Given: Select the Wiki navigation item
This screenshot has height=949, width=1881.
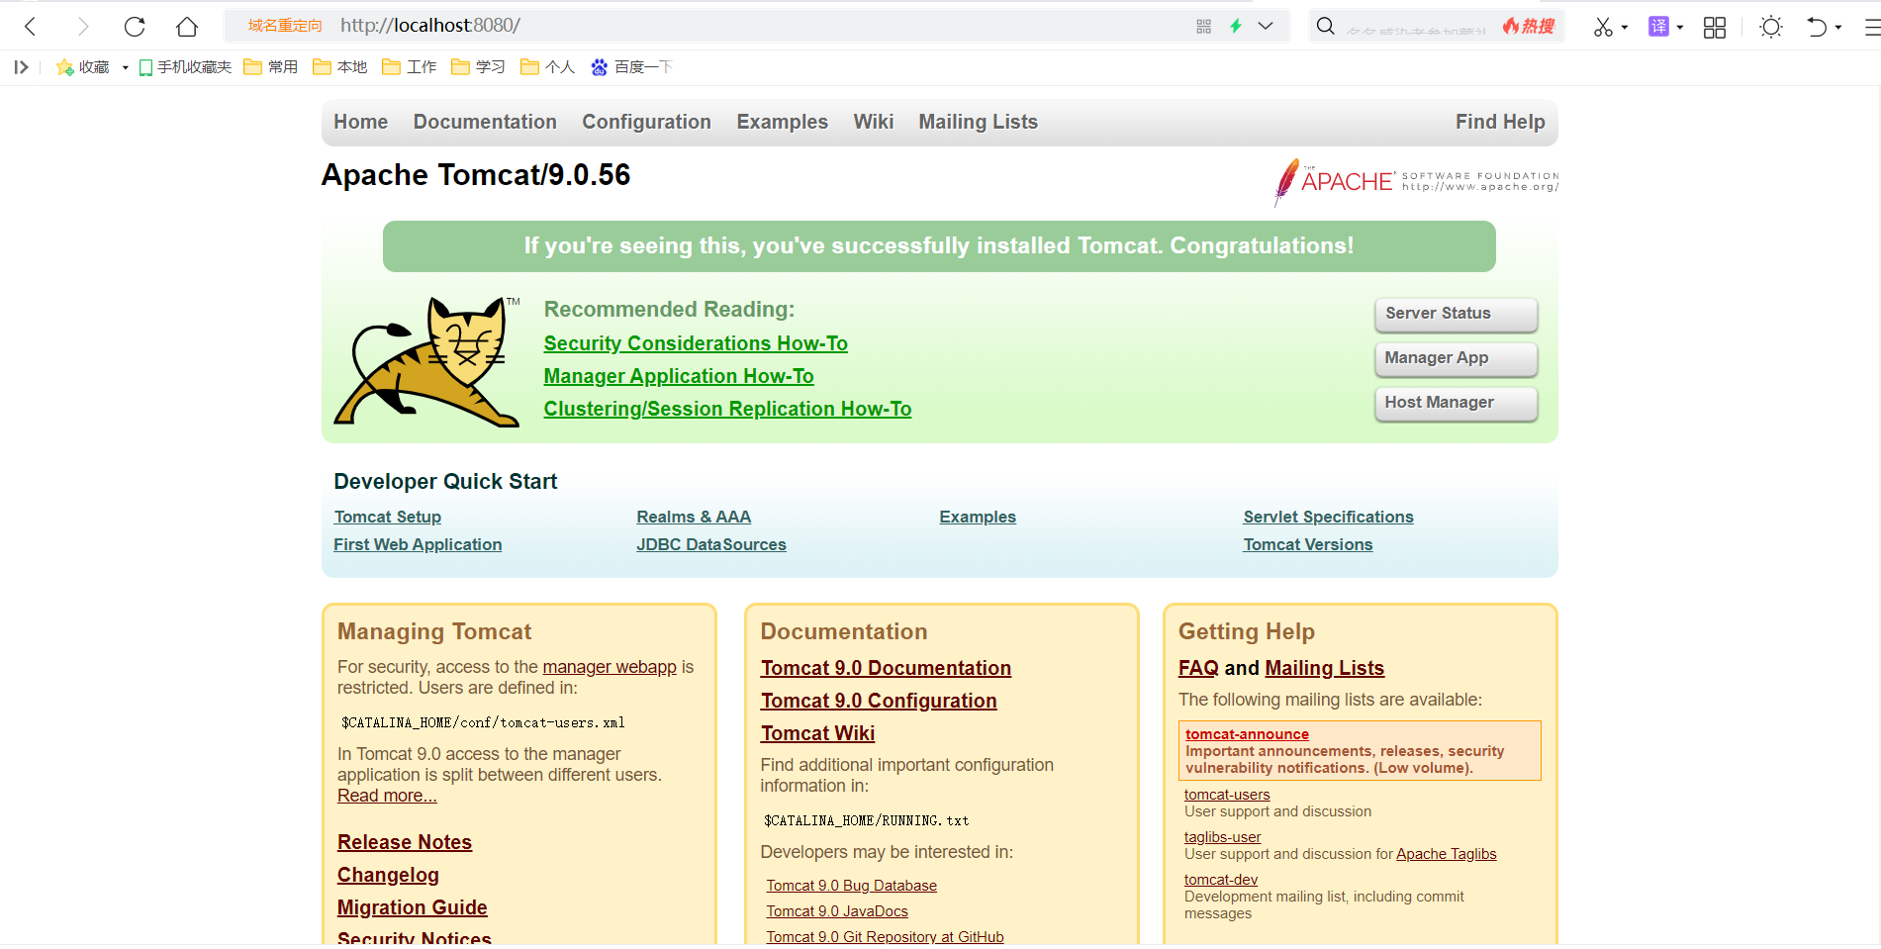Looking at the screenshot, I should tap(874, 122).
